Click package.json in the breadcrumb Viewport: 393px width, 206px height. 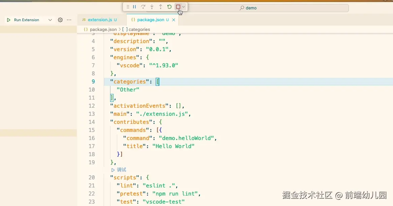click(103, 29)
